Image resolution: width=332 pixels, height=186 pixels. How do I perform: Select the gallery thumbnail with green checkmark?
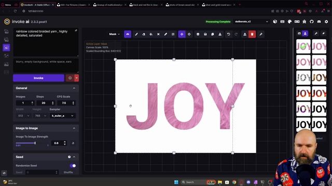[x=303, y=47]
